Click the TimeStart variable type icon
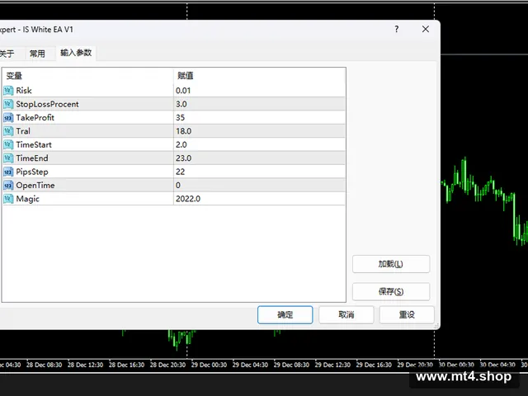This screenshot has width=528, height=396. point(8,145)
